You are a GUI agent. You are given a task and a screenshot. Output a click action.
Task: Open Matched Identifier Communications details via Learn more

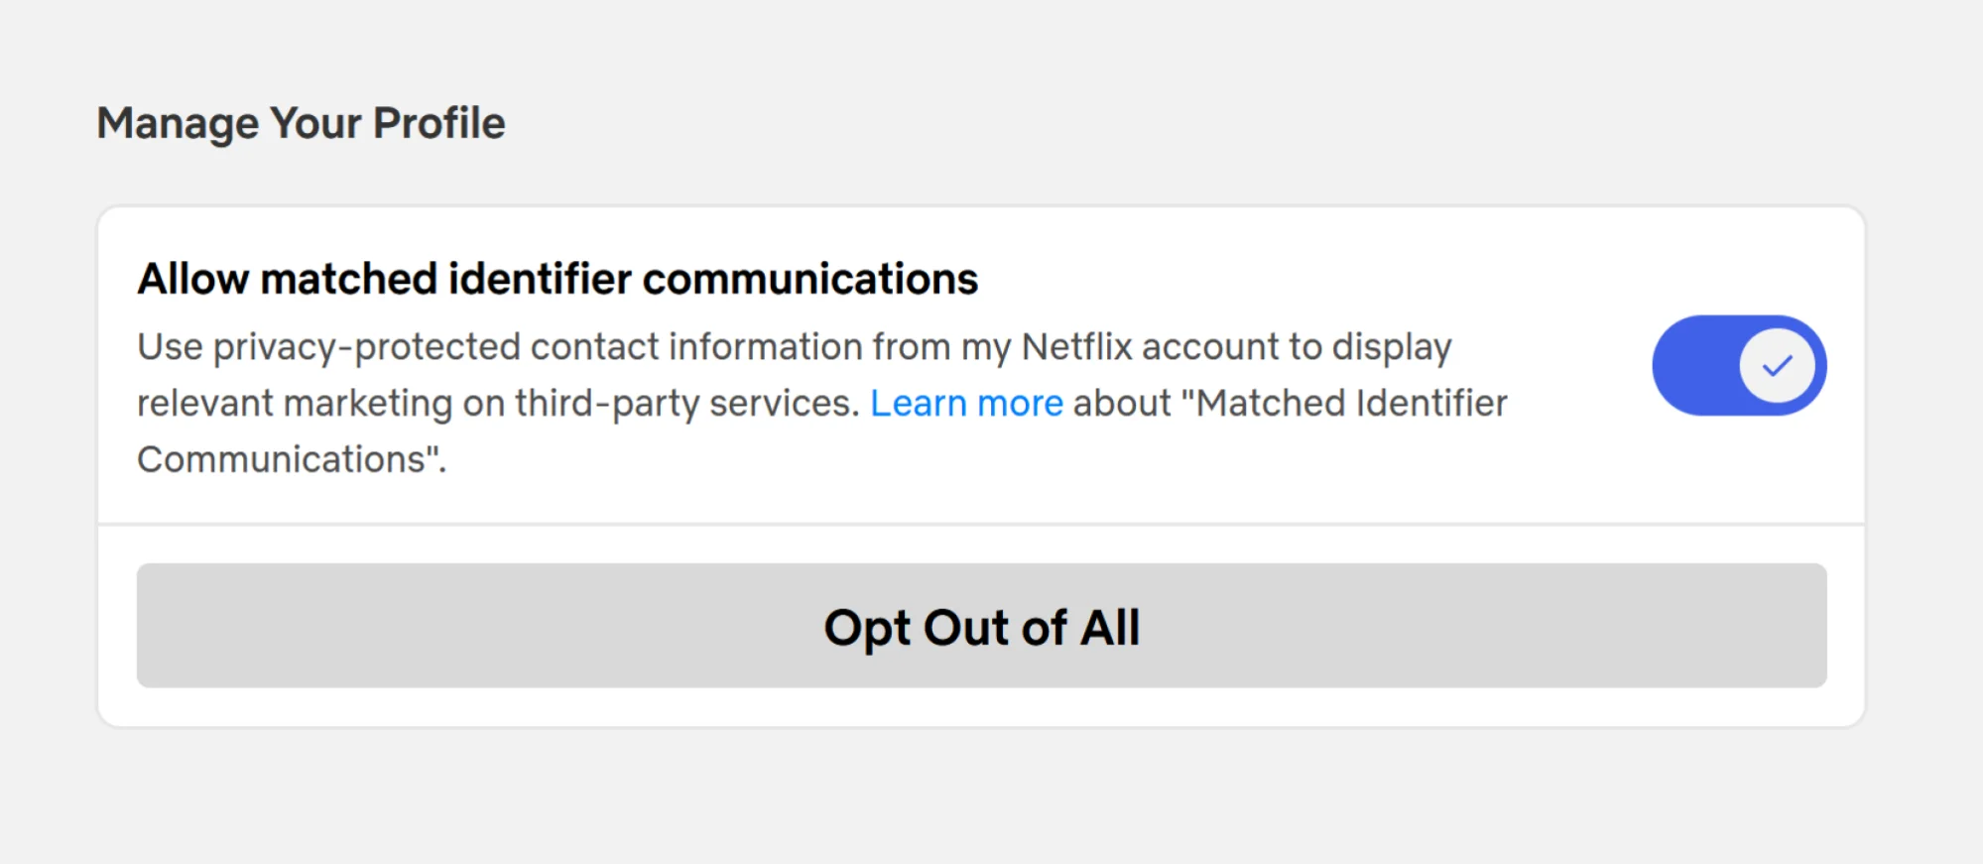click(x=967, y=402)
